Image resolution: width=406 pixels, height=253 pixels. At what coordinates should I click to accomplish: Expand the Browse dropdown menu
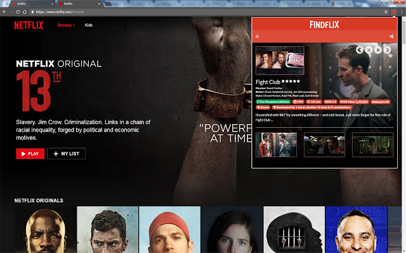coord(66,25)
